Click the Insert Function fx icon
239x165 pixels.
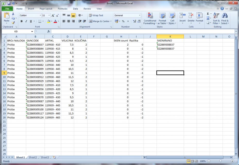(49, 31)
